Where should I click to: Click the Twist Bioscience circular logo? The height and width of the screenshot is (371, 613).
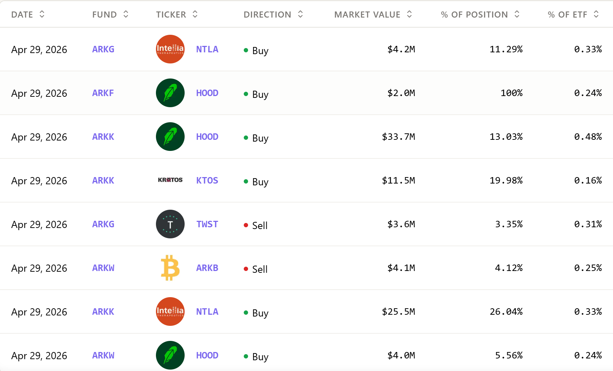(170, 224)
